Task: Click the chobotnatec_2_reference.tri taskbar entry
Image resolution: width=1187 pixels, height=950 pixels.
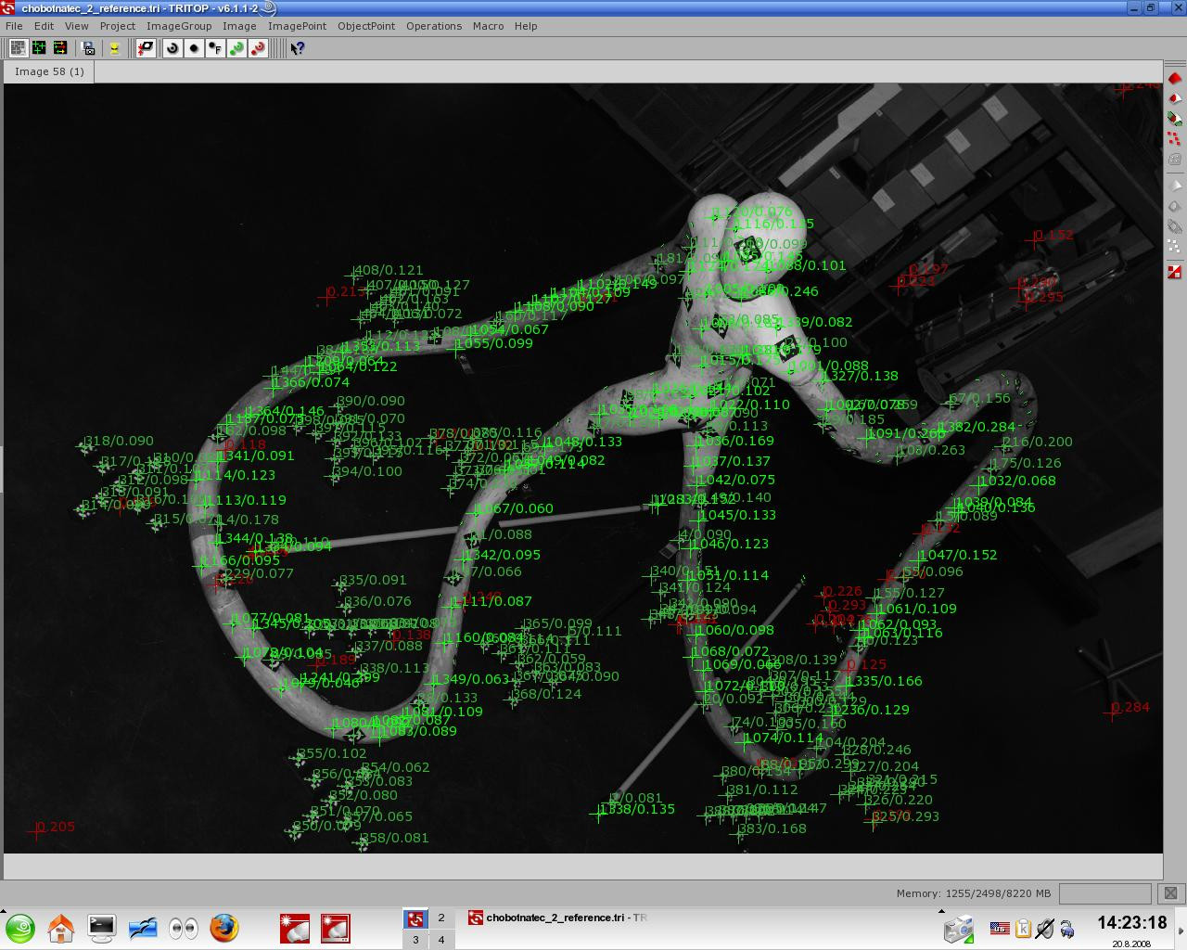Action: coord(556,918)
